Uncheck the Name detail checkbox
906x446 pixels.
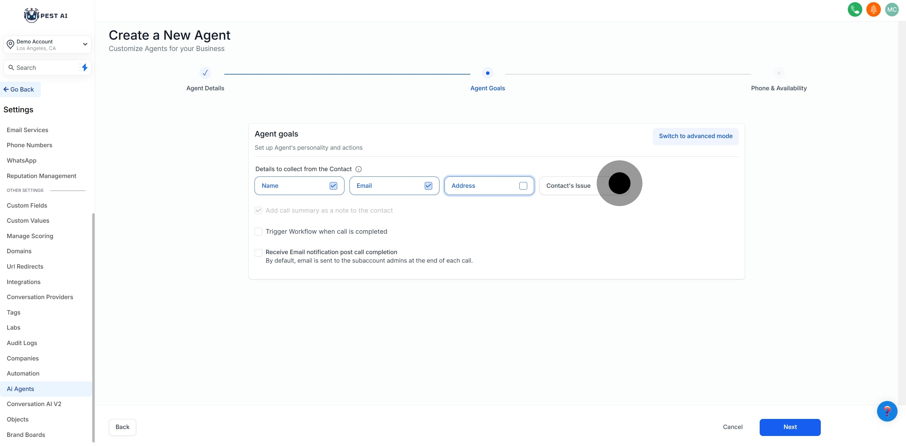click(333, 186)
